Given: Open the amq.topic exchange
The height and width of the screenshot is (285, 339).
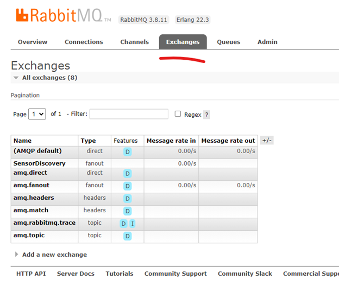Looking at the screenshot, I should pyautogui.click(x=29, y=235).
